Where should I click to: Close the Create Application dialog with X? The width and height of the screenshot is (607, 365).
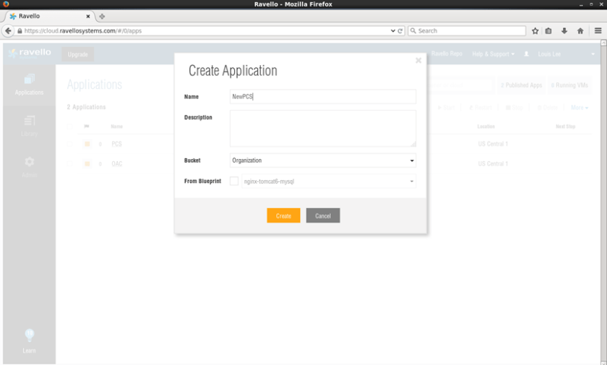point(418,61)
